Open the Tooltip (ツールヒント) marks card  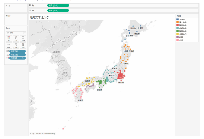tap(16, 46)
